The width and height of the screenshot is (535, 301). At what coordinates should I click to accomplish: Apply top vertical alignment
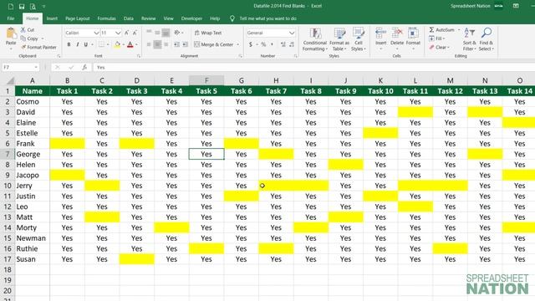pos(149,33)
